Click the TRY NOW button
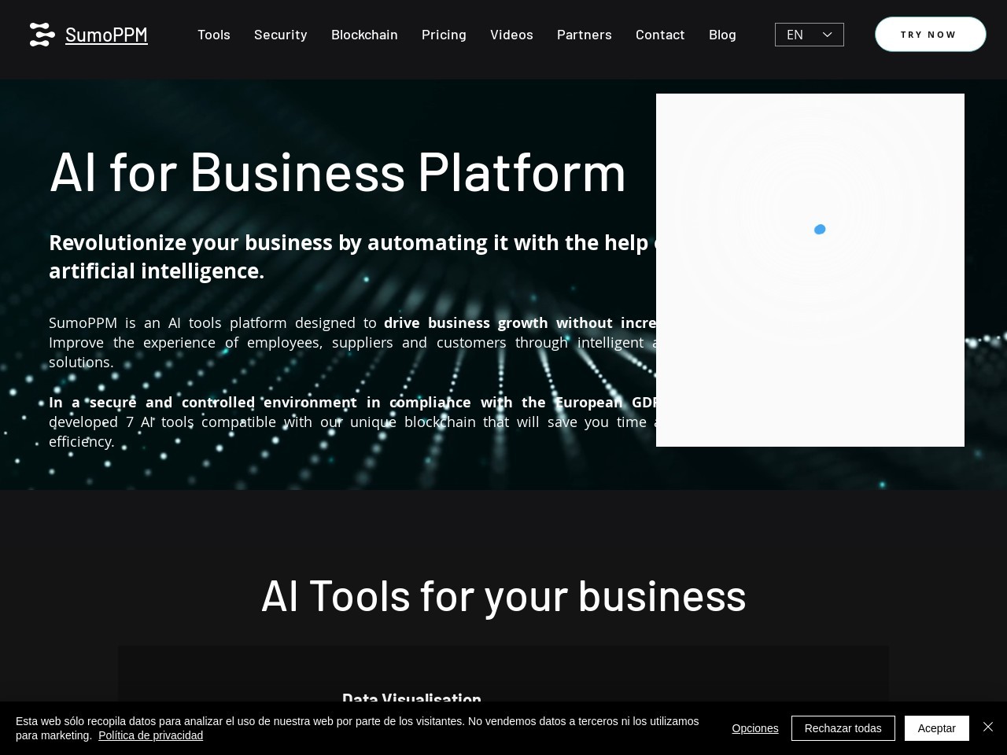This screenshot has height=755, width=1007. click(x=930, y=35)
